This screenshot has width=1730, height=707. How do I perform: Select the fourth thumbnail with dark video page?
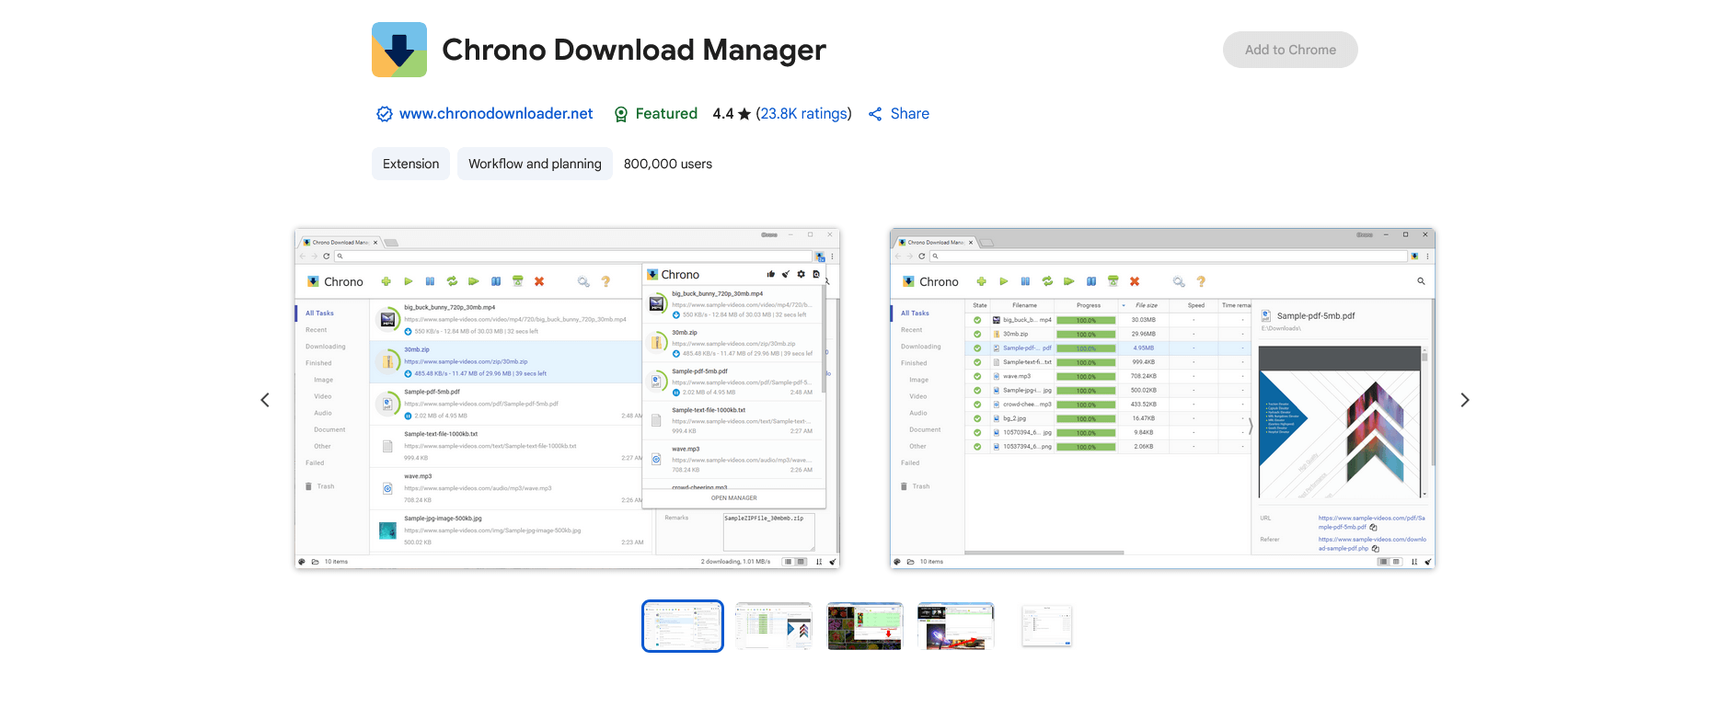coord(956,626)
